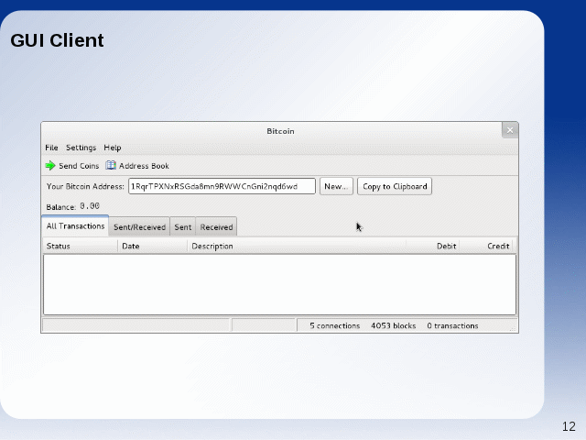This screenshot has width=586, height=440.
Task: Click slide page number 12
Action: point(569,426)
